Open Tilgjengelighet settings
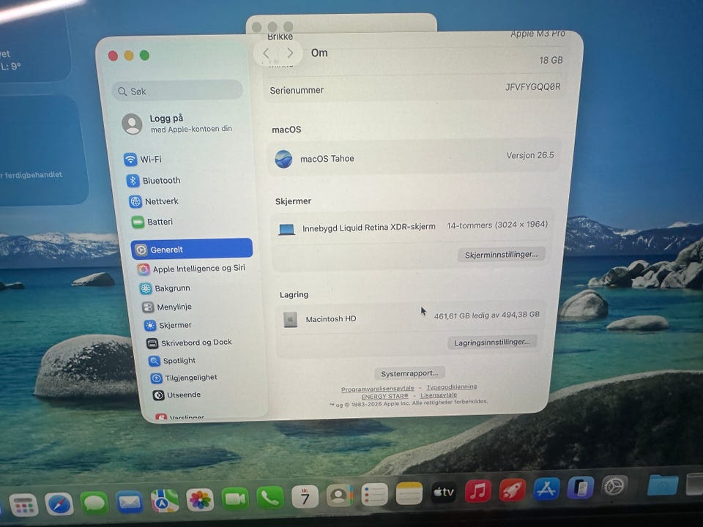The image size is (703, 527). click(x=184, y=378)
